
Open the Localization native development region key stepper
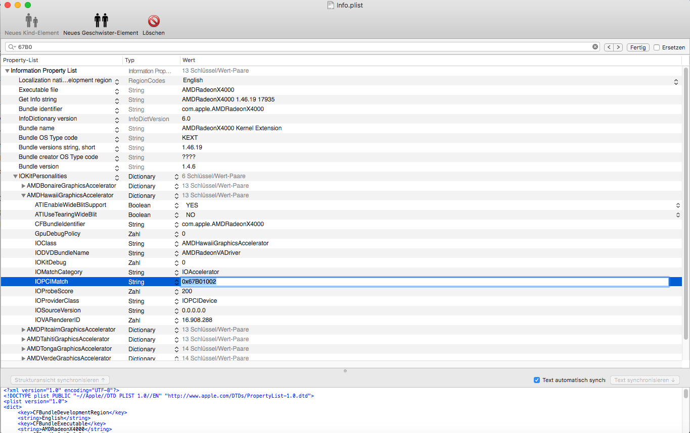[x=117, y=81]
